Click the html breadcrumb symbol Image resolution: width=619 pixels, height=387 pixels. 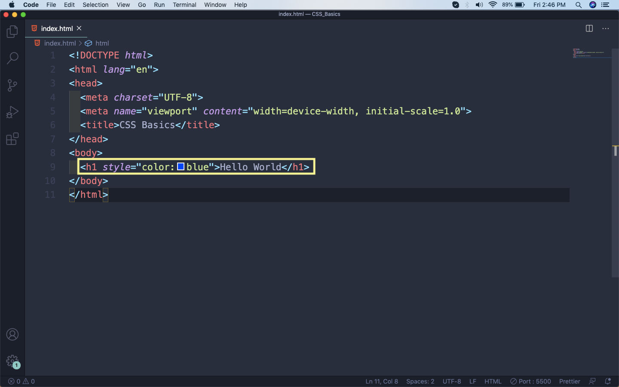pos(102,43)
